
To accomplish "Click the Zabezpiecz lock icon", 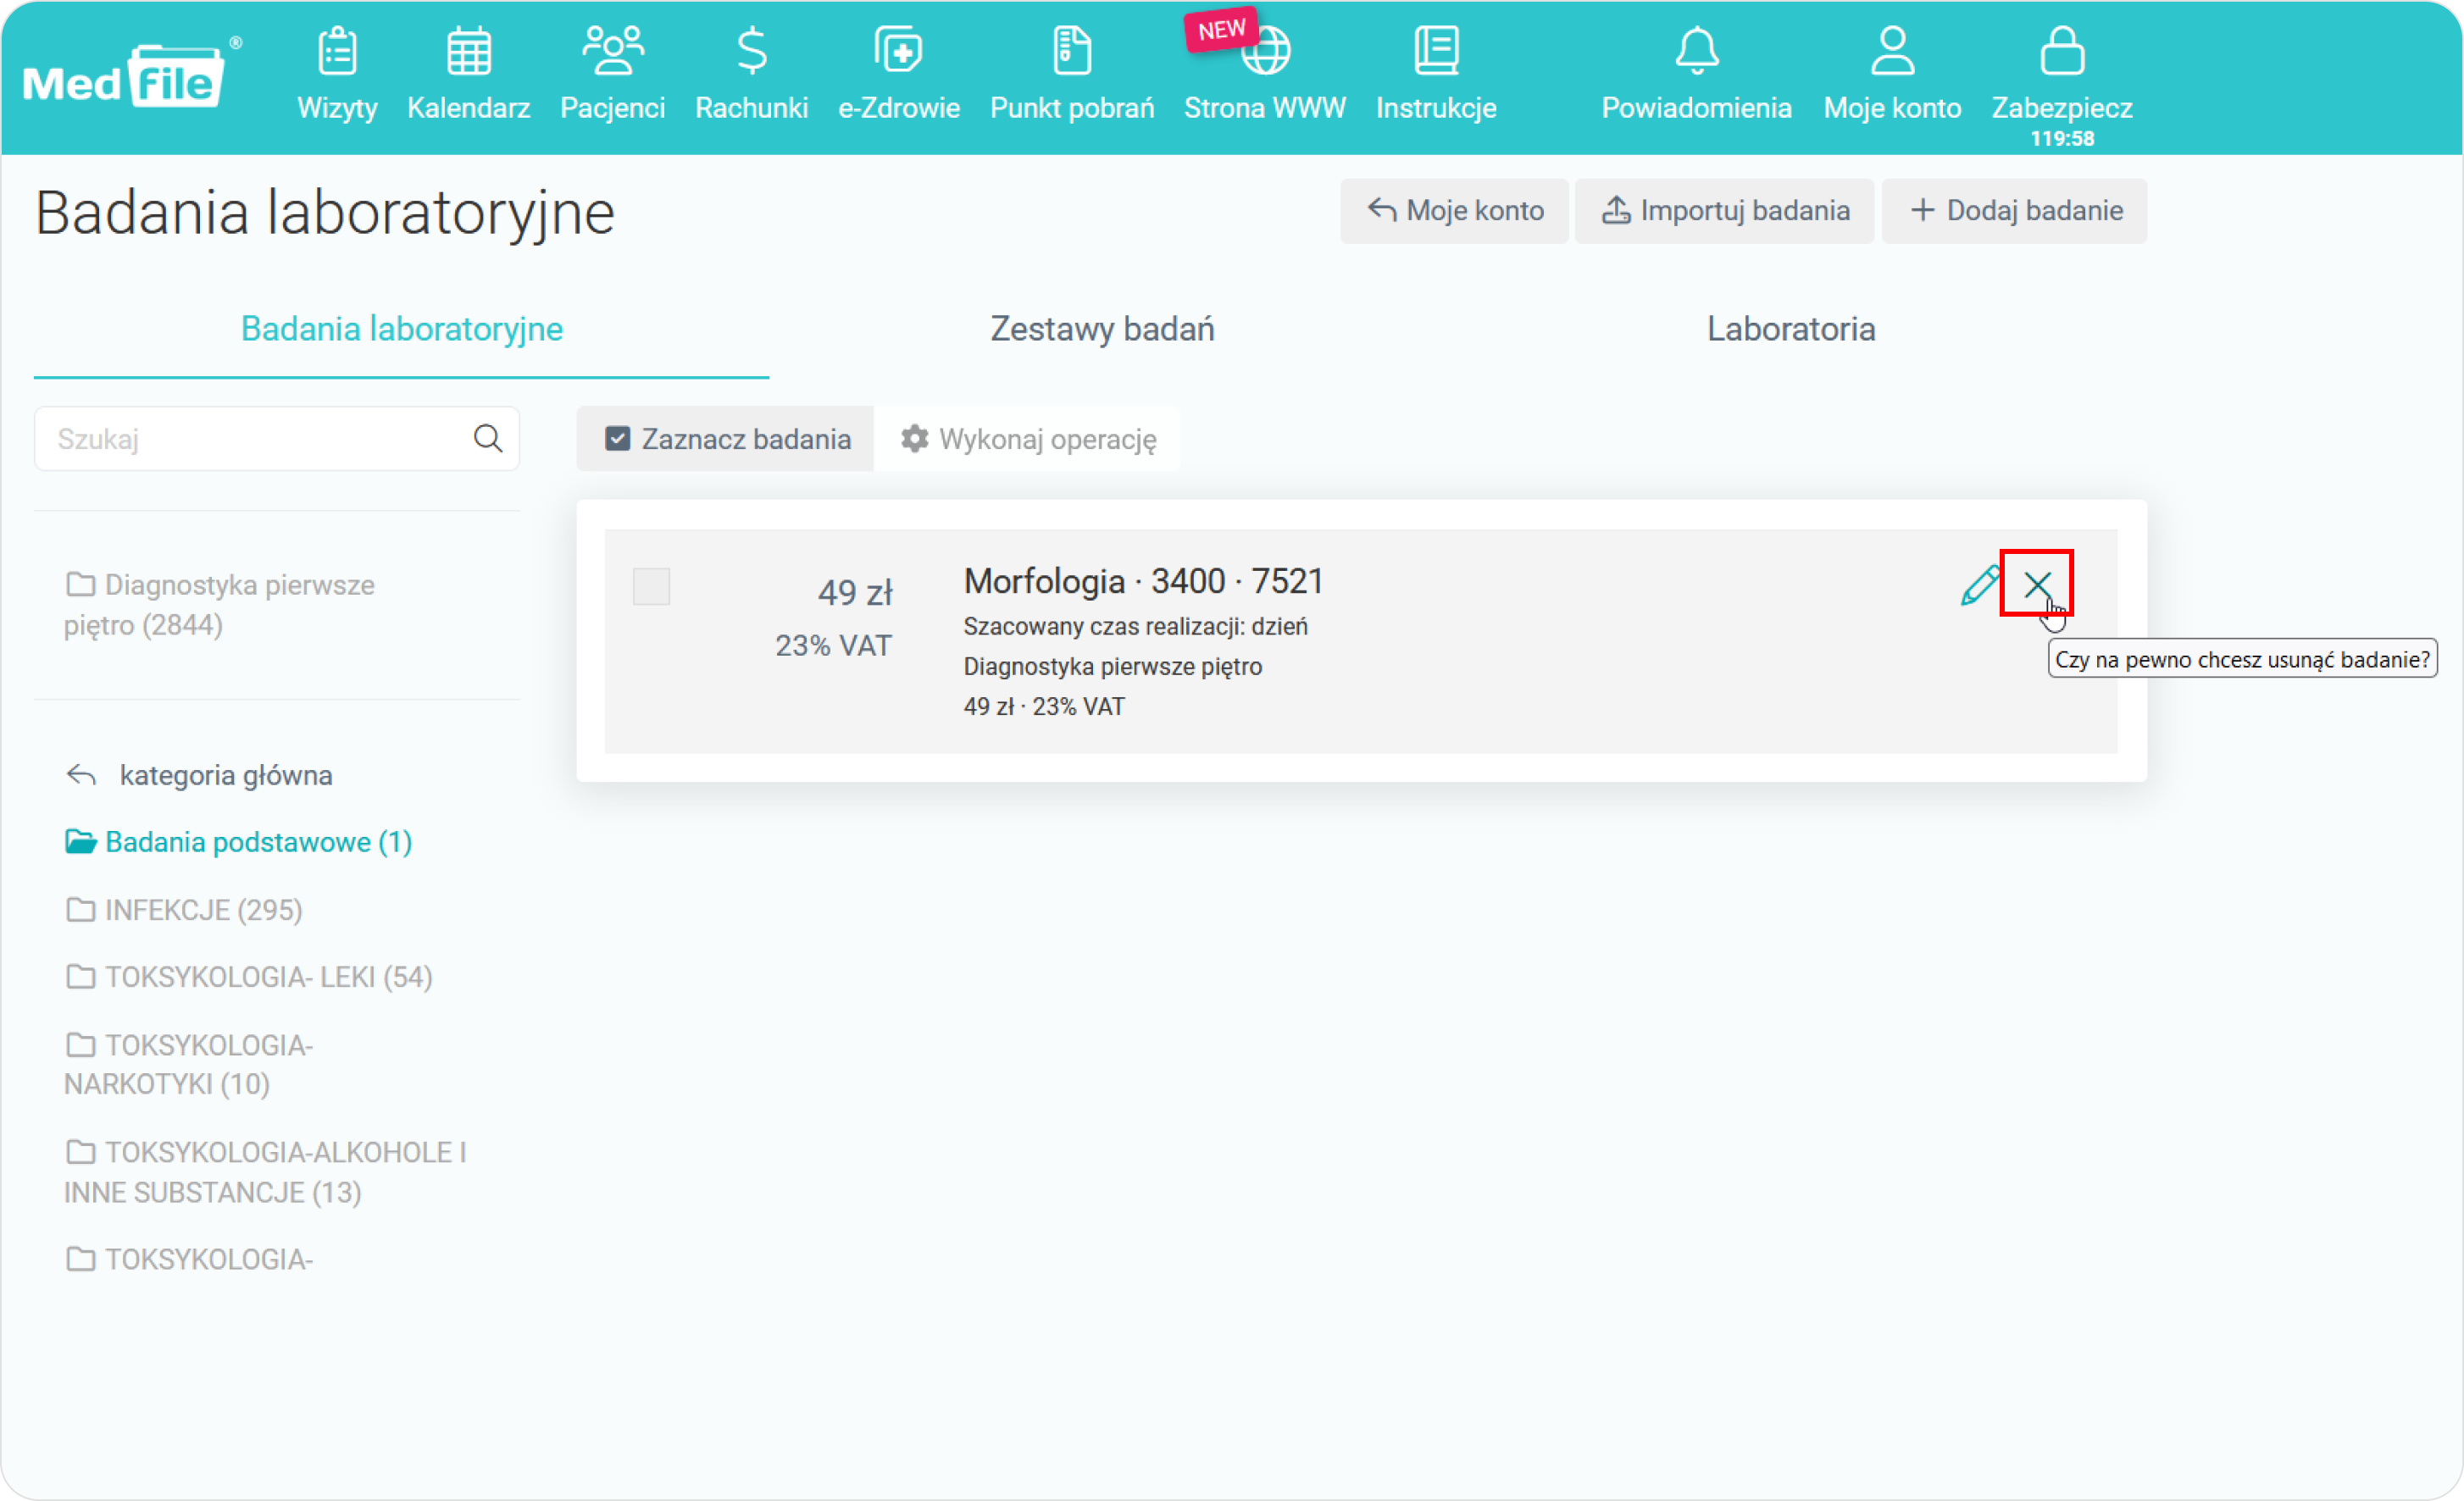I will tap(2062, 52).
